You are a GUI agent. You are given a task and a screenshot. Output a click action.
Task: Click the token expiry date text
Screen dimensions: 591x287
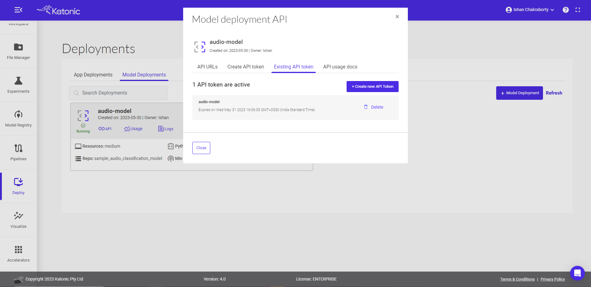tap(256, 110)
